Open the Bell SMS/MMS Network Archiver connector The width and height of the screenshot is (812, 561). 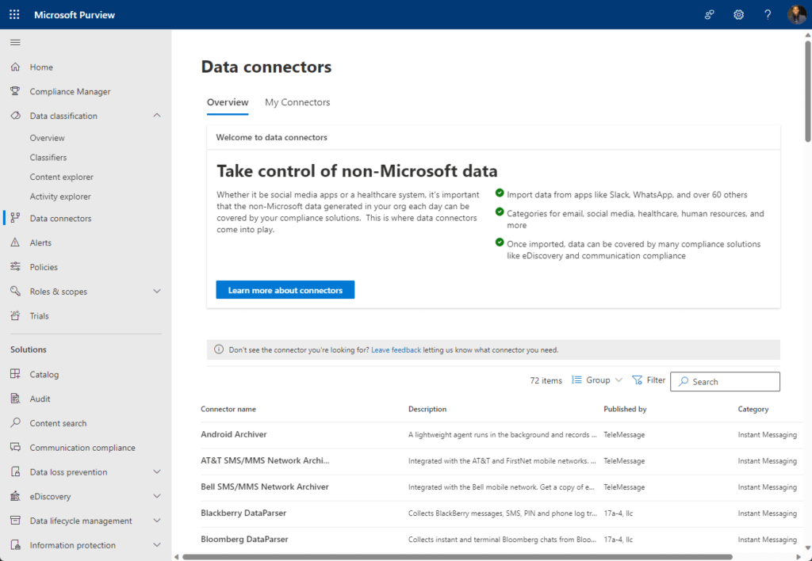[265, 487]
